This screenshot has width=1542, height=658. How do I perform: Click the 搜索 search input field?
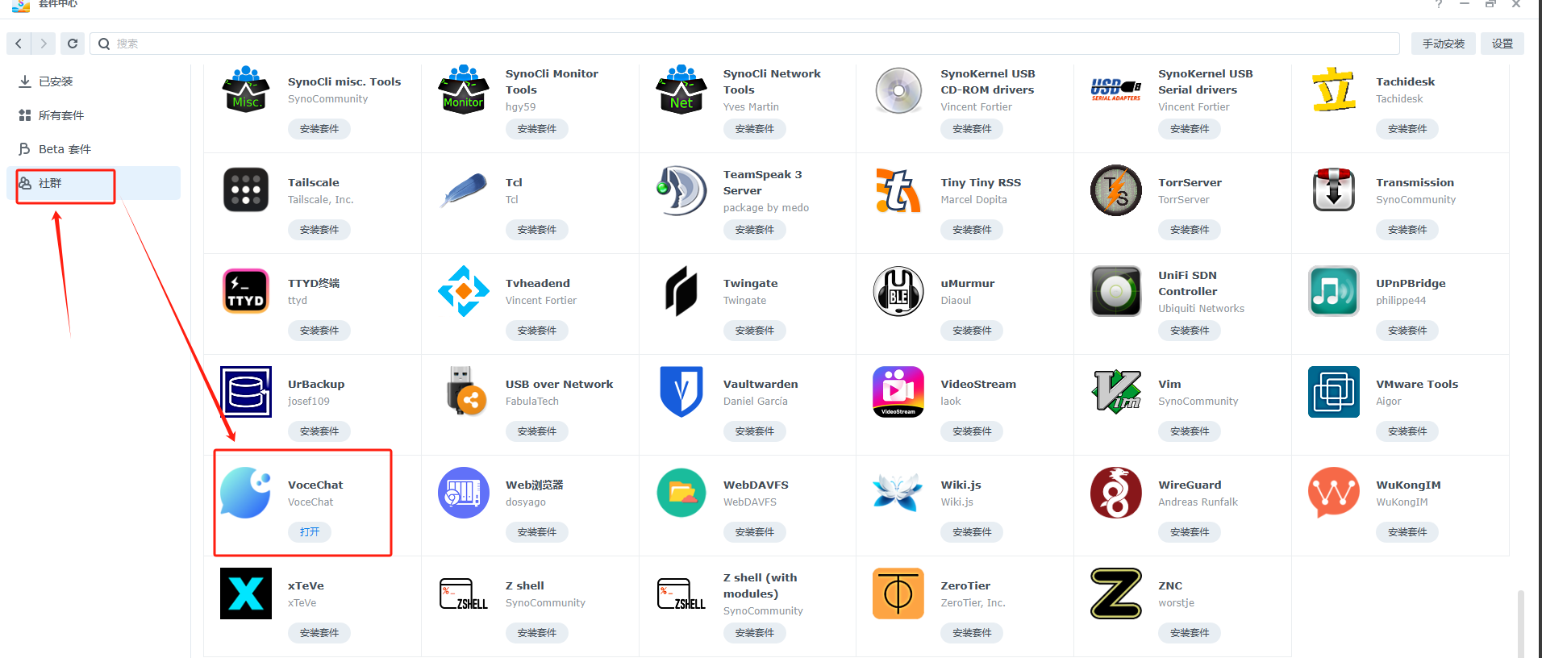click(x=750, y=44)
